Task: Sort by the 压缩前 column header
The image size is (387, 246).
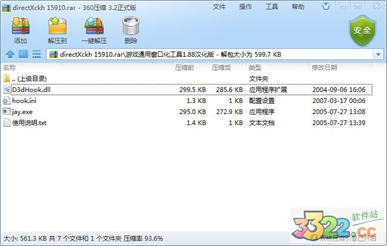Action: [184, 68]
